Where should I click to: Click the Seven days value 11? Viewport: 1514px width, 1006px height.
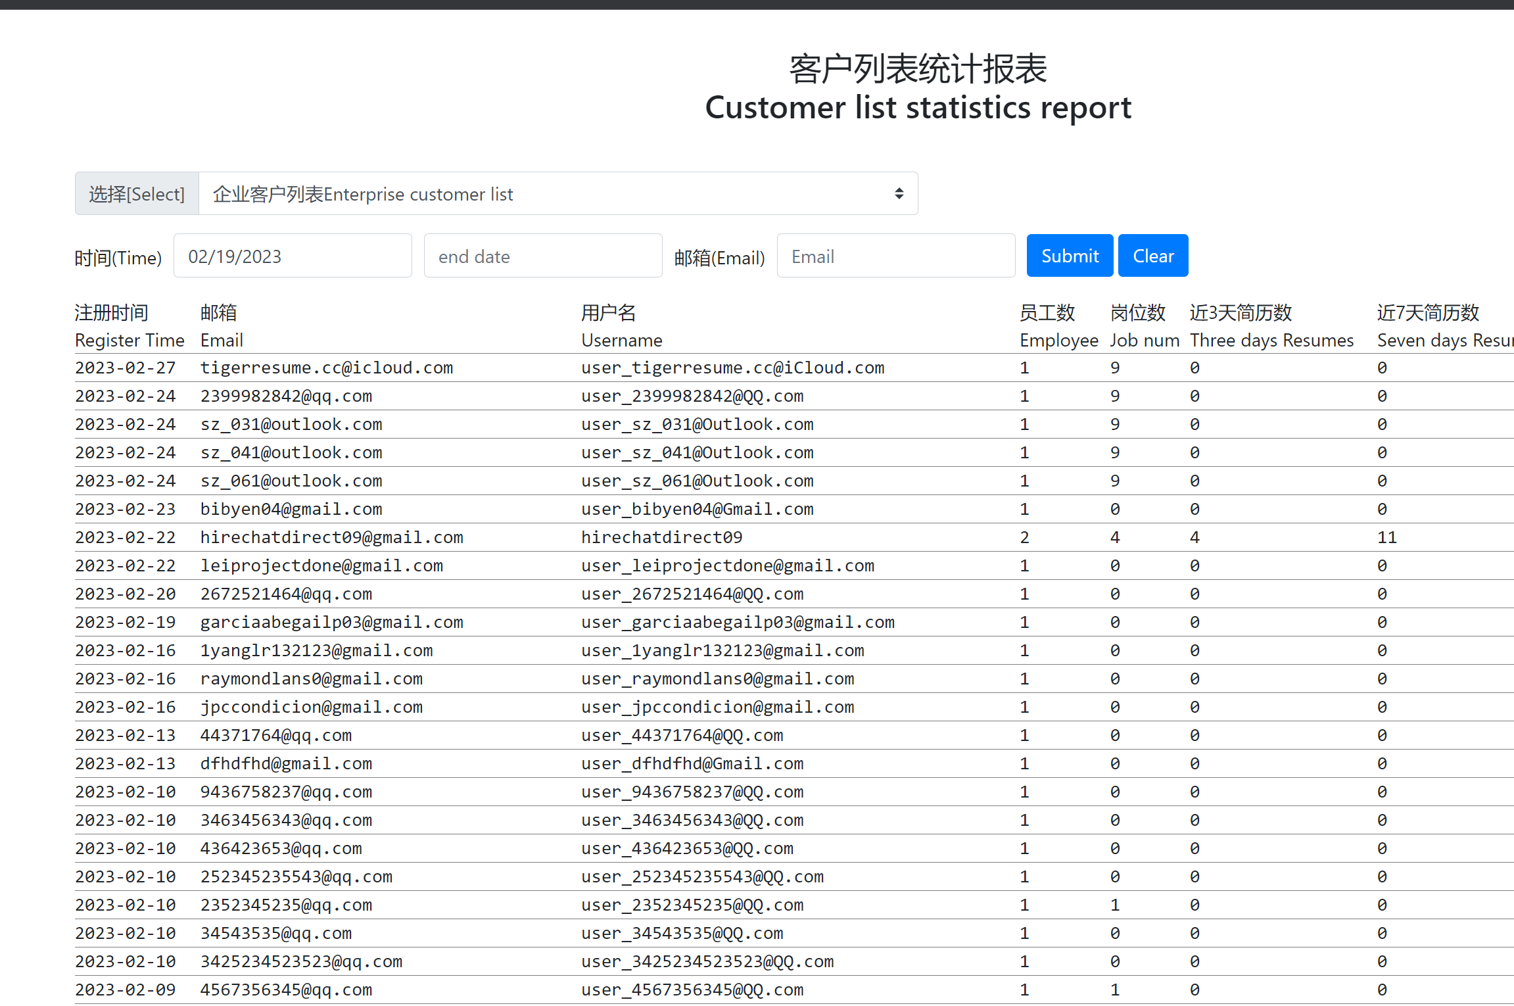click(1386, 537)
